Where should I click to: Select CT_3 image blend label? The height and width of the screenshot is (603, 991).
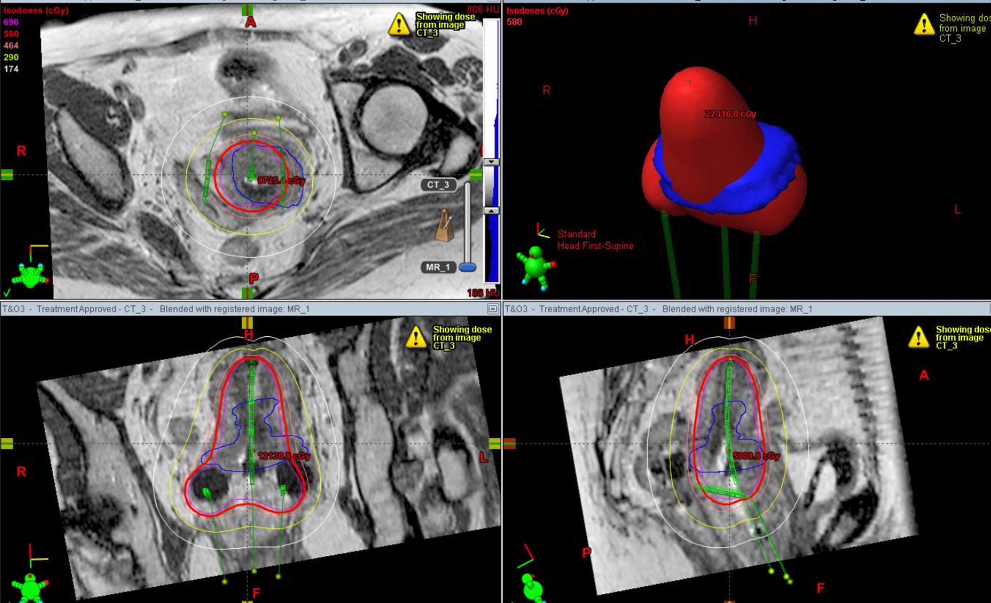(x=438, y=185)
